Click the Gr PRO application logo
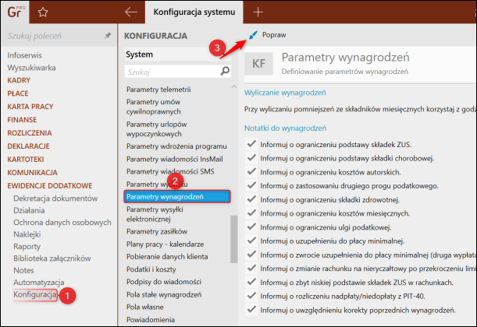This screenshot has height=327, width=477. tap(15, 12)
